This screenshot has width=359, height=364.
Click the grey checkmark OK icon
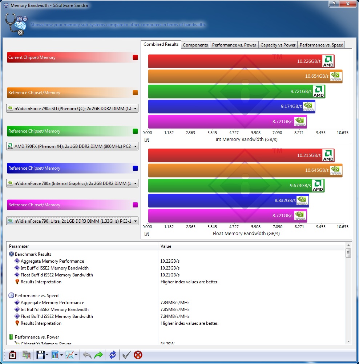[x=126, y=355]
